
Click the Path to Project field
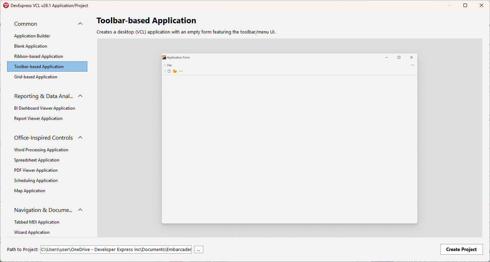(x=116, y=250)
